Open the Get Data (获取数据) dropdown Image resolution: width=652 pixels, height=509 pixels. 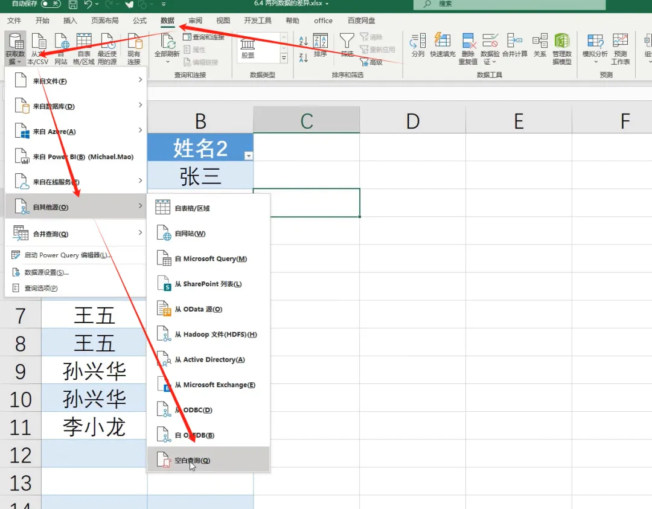coord(15,49)
